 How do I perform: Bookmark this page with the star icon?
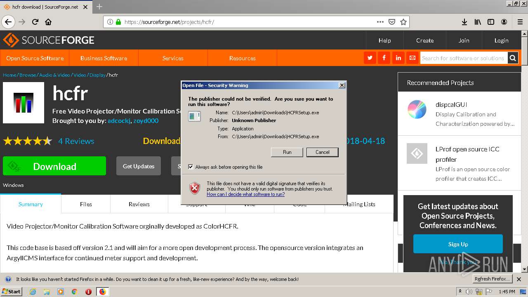point(403,22)
